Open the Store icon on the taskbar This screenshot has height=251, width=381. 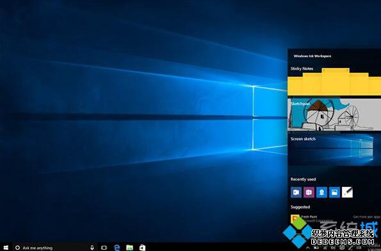[142, 248]
